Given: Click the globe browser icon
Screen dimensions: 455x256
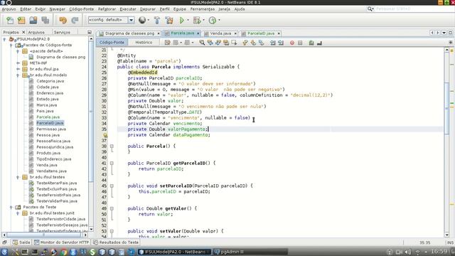Looking at the screenshot, I should pyautogui.click(x=142, y=20).
